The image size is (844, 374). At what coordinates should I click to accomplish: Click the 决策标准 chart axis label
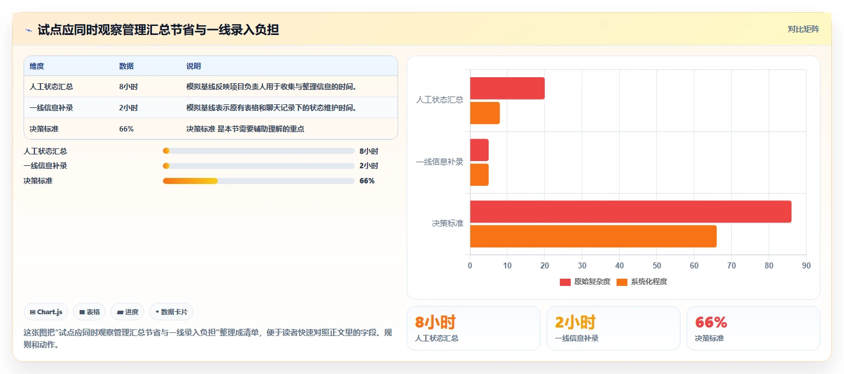tap(448, 223)
